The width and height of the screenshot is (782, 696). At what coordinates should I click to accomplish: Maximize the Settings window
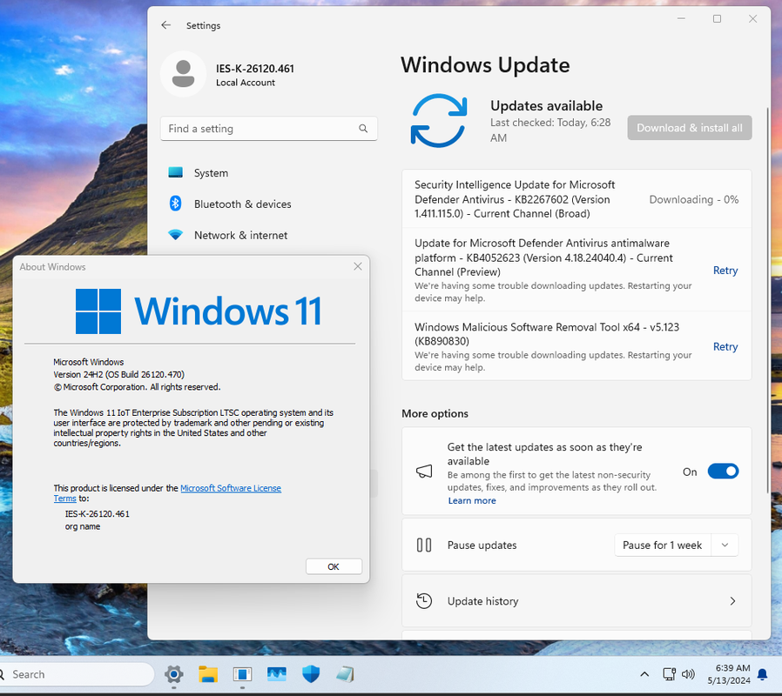718,19
